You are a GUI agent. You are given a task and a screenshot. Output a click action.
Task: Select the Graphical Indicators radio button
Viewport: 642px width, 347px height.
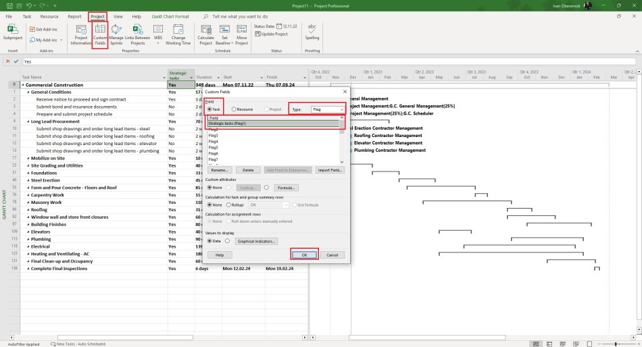[227, 241]
